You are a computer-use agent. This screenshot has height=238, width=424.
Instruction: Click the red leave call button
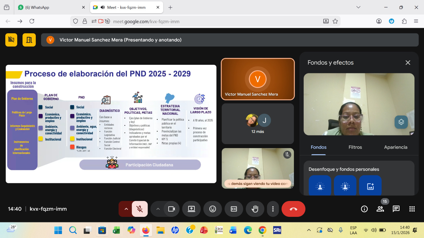point(293,209)
